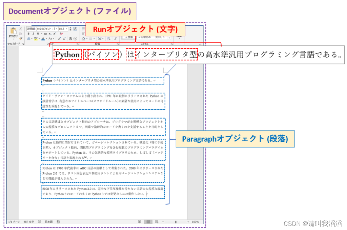Apply strikethrough to selected text
The image size is (347, 230).
[45, 34]
